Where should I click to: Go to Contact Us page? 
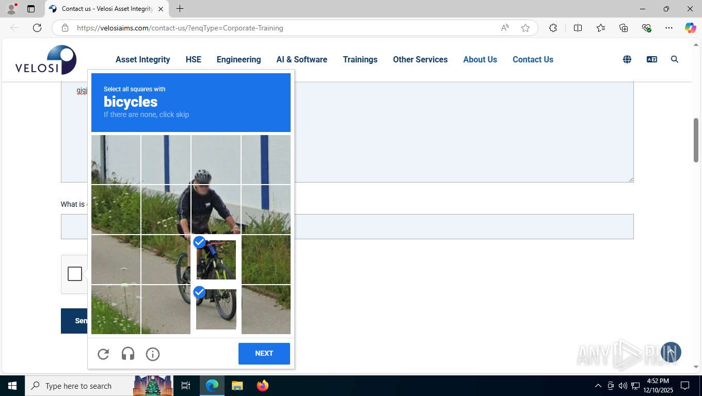pyautogui.click(x=533, y=59)
